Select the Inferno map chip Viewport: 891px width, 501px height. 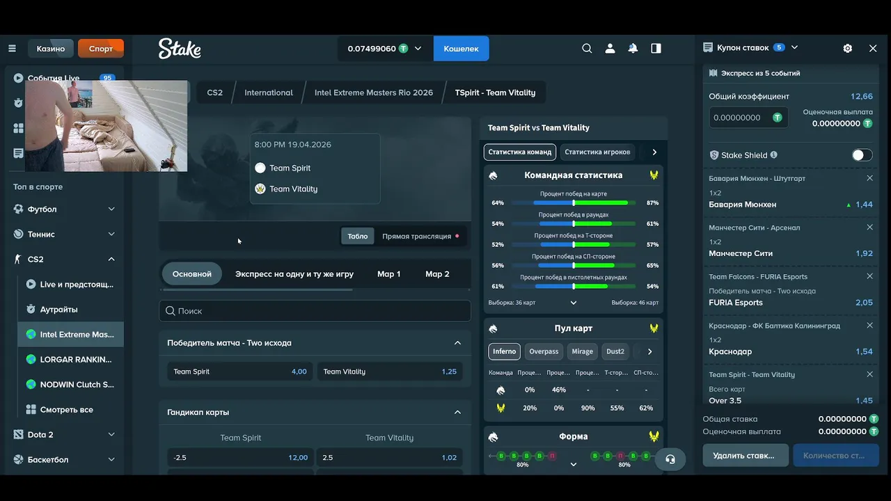(504, 351)
